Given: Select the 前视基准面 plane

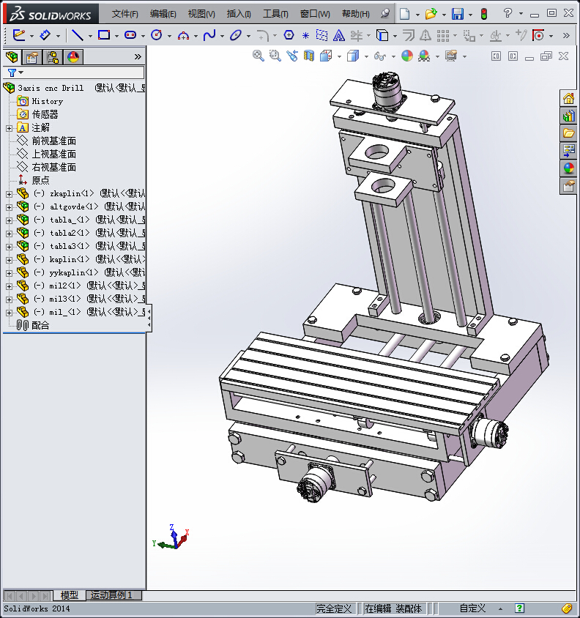Looking at the screenshot, I should (53, 141).
